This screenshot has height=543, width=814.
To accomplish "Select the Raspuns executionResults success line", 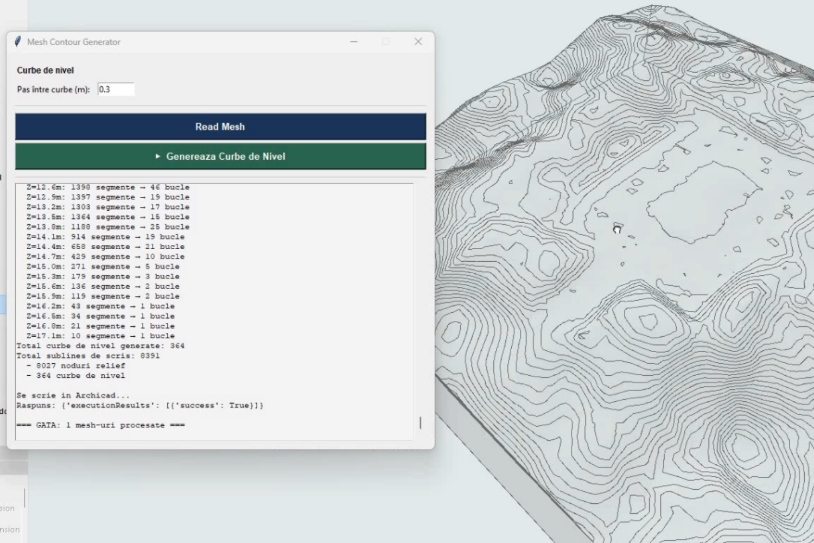I will pyautogui.click(x=140, y=406).
